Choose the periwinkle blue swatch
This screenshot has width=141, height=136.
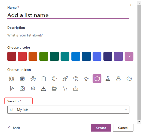[x=97, y=56]
